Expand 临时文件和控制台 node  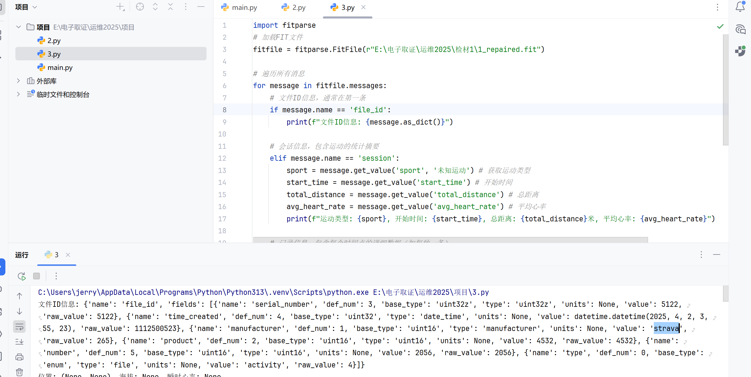point(18,94)
